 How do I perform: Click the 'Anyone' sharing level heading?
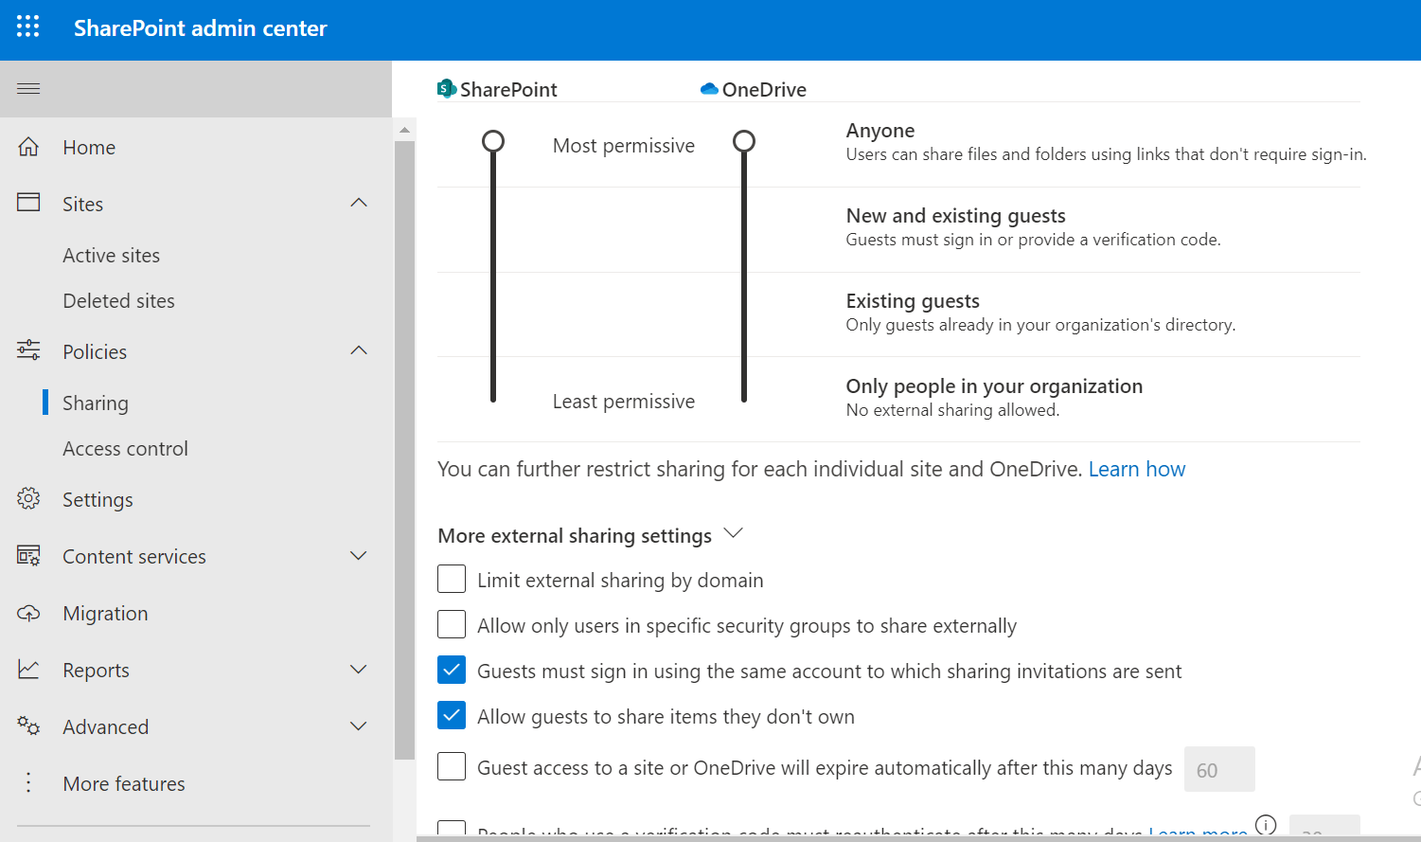880,130
